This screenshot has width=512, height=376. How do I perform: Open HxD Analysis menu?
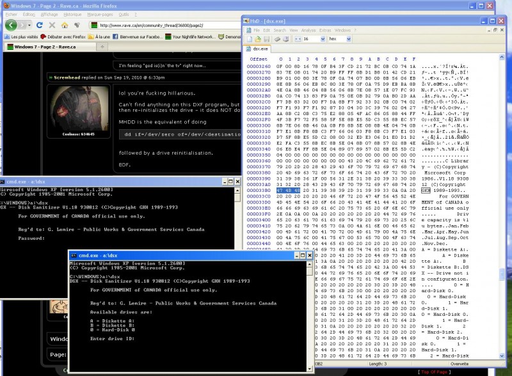pyautogui.click(x=308, y=30)
